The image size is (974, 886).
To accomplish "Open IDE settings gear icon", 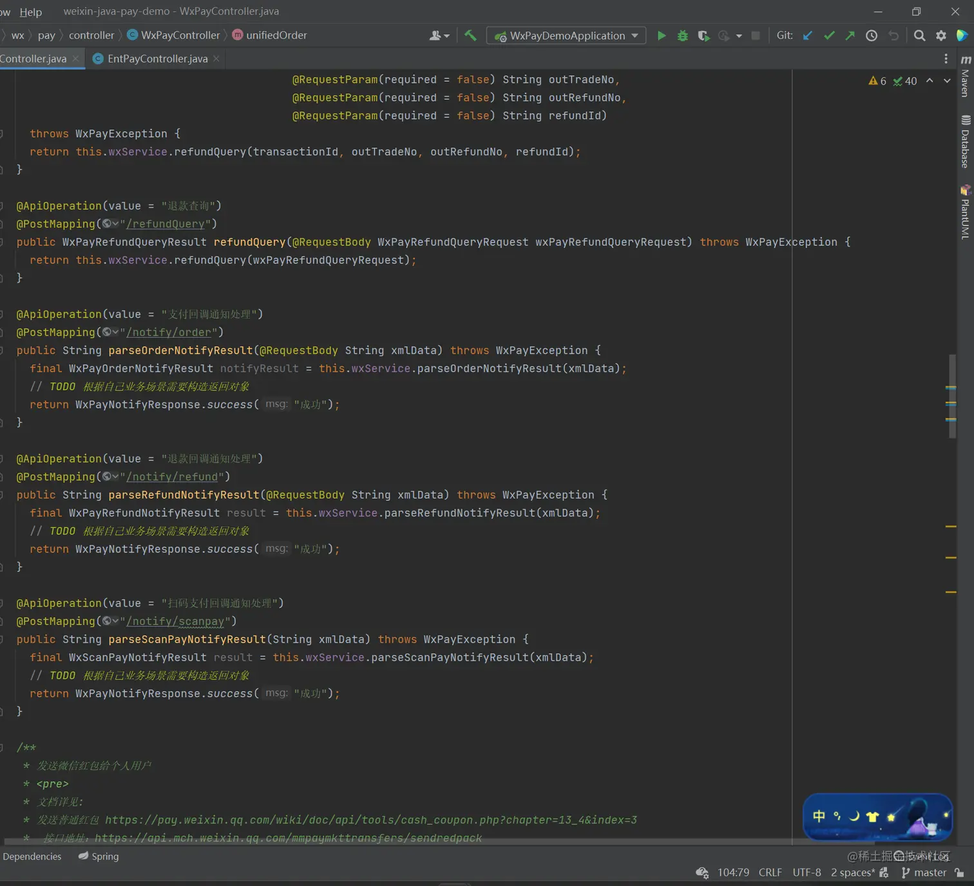I will (941, 36).
